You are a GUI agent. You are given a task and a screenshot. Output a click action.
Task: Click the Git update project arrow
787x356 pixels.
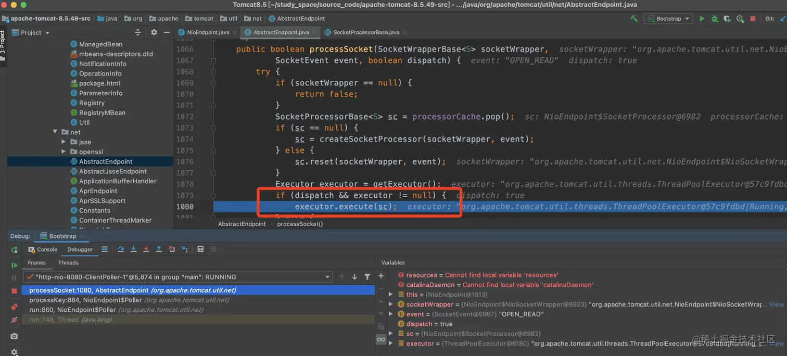click(x=782, y=19)
